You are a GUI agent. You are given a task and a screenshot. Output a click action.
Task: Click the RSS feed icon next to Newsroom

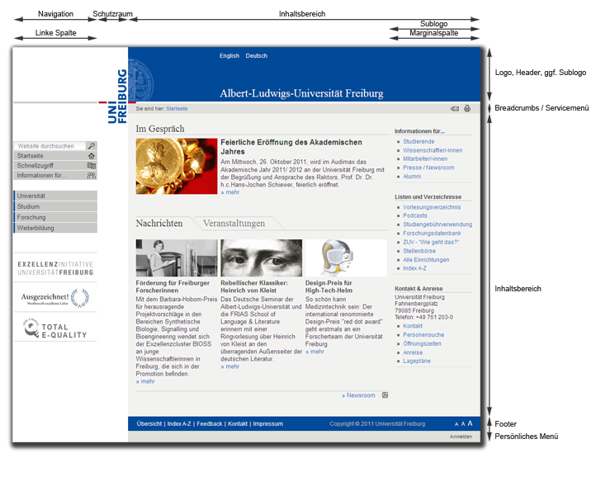[385, 395]
